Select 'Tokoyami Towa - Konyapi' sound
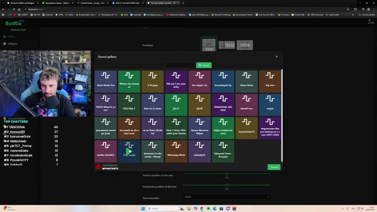Screen dimensions: 377x212 [x=223, y=151]
